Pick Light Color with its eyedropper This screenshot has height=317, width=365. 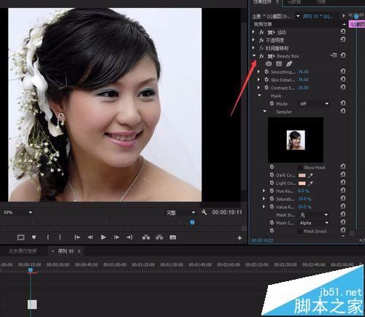pos(310,183)
